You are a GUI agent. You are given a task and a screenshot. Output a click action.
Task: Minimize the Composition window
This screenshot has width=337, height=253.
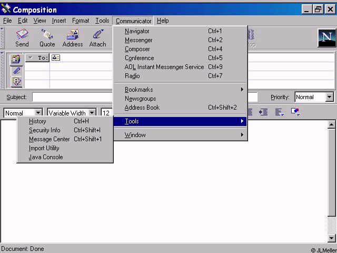pyautogui.click(x=306, y=9)
